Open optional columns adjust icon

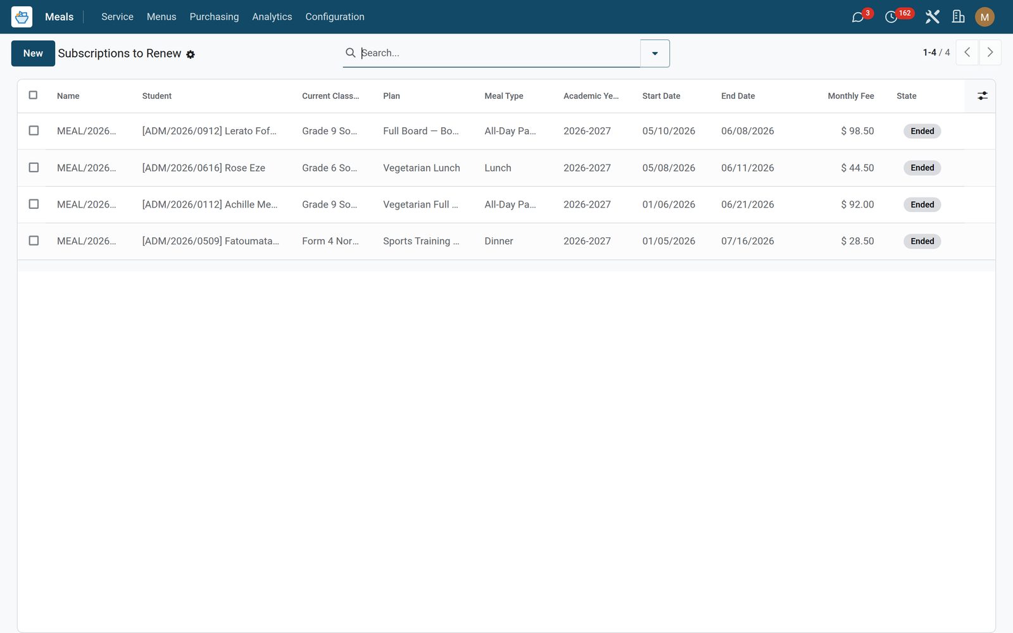(x=982, y=96)
